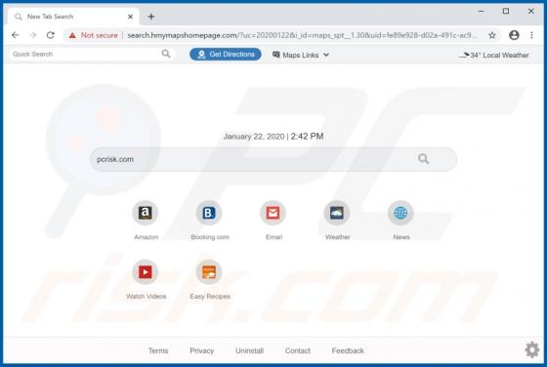
Task: Open the Booking.com shortcut icon
Action: pyautogui.click(x=209, y=213)
